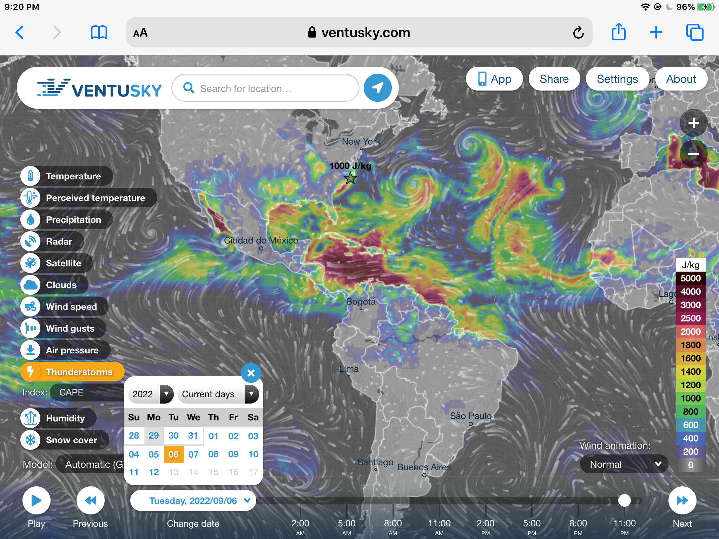This screenshot has height=539, width=719.
Task: Select the Humidity layer icon
Action: [31, 418]
